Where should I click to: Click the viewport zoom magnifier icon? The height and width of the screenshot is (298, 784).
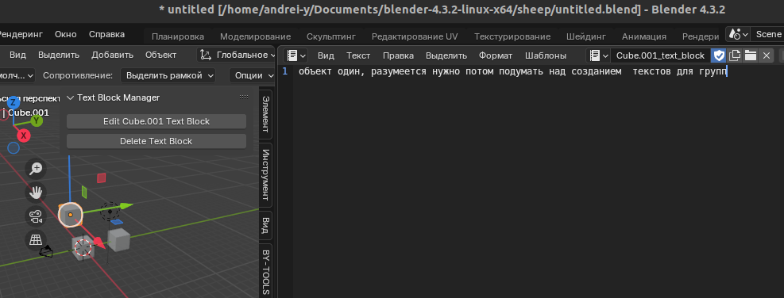36,169
